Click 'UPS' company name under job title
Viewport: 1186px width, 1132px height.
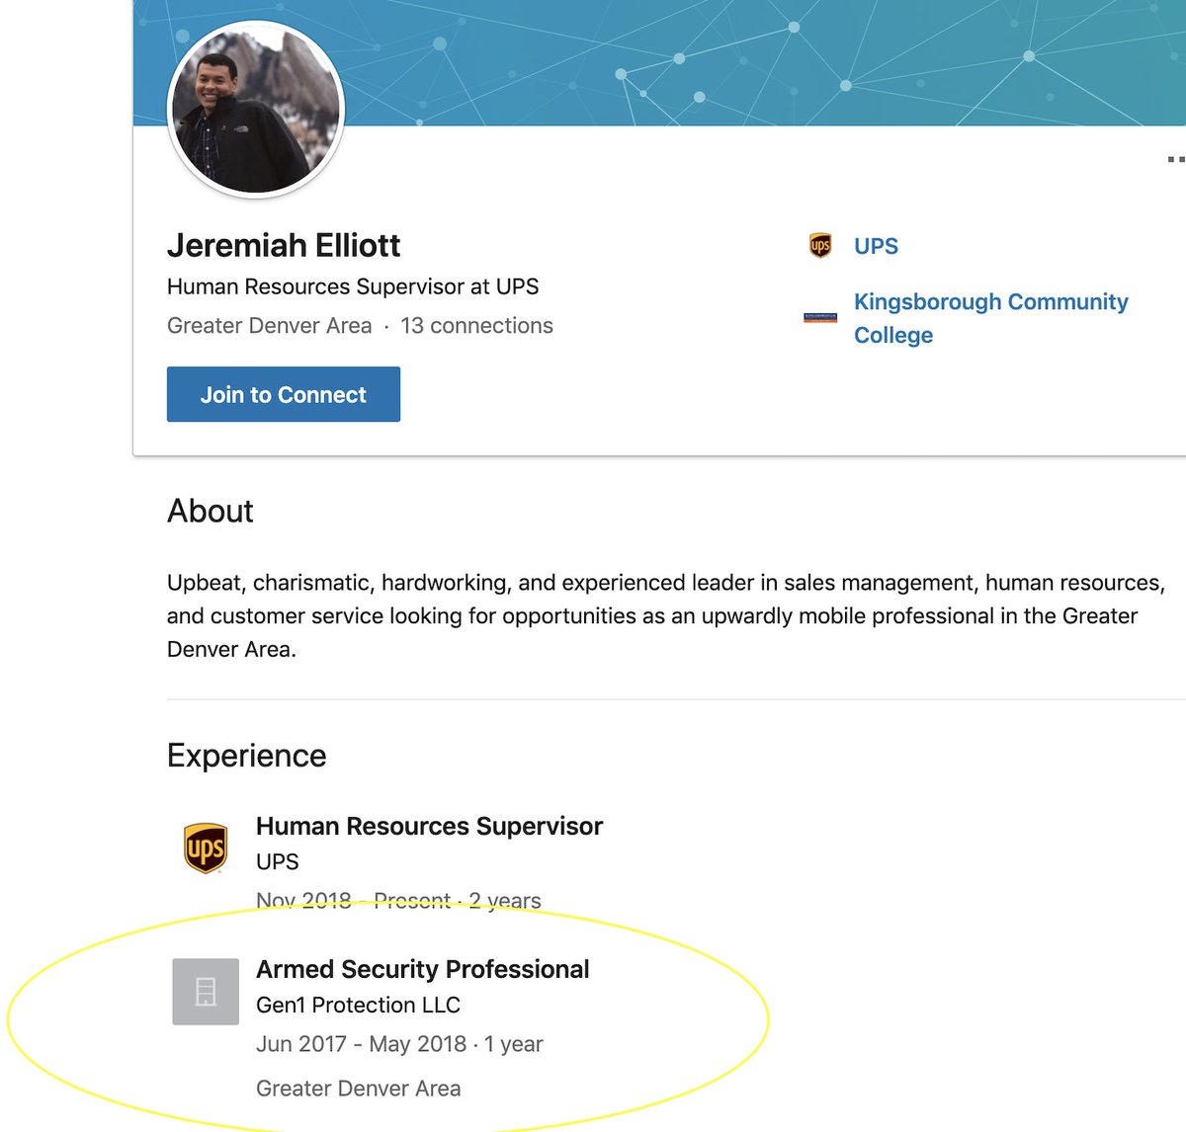278,861
